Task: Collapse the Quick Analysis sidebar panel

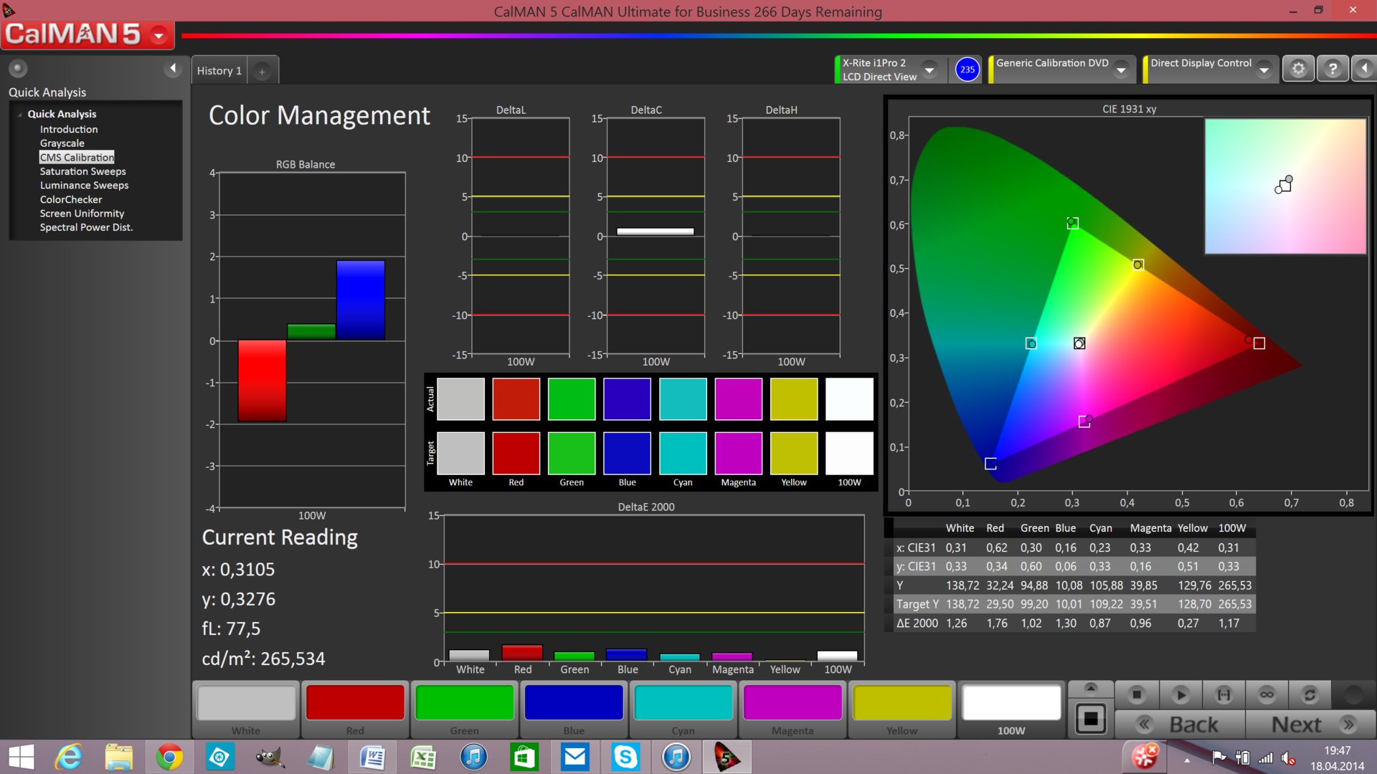Action: coord(173,68)
